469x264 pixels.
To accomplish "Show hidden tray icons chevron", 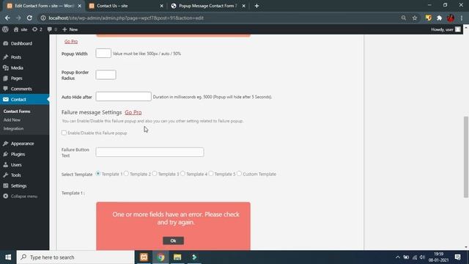I will tap(397, 257).
